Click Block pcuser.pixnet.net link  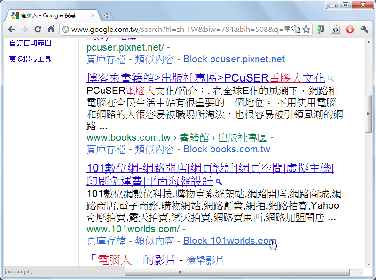234,60
